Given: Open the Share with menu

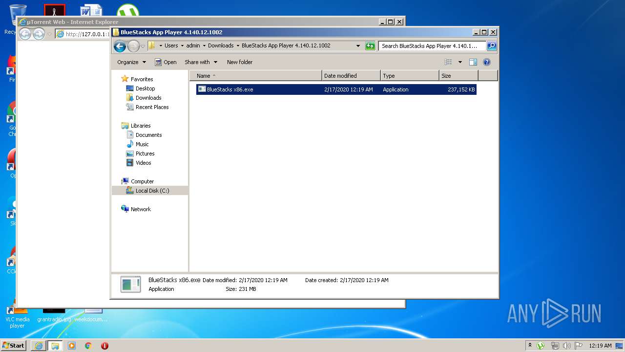Looking at the screenshot, I should (200, 62).
